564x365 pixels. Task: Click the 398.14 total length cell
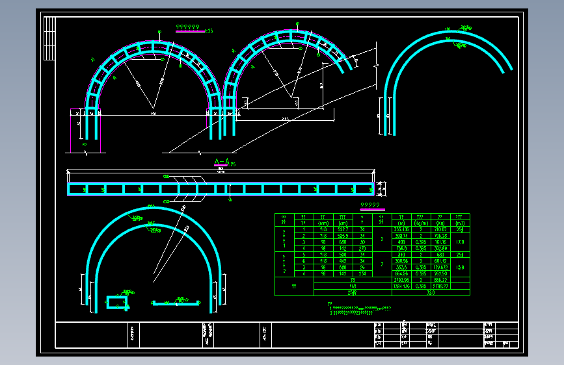401,236
